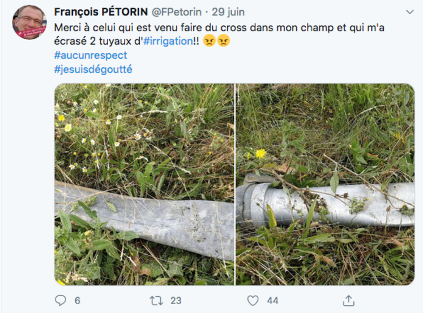This screenshot has height=313, width=423.
Task: Click the first angry face emoji
Action: coord(210,41)
